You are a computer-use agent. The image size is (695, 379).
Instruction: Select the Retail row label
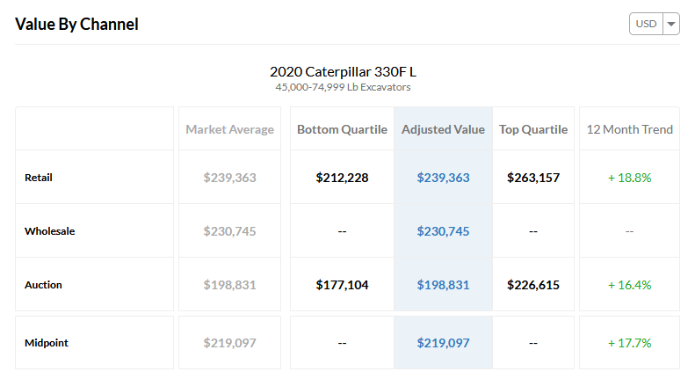coord(39,178)
